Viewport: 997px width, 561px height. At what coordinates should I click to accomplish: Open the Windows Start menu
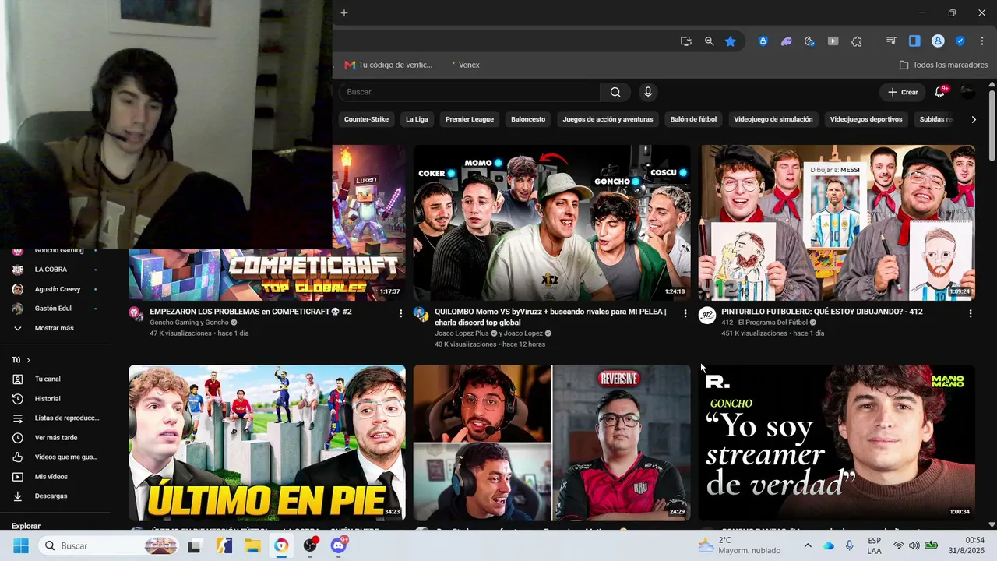click(x=20, y=545)
